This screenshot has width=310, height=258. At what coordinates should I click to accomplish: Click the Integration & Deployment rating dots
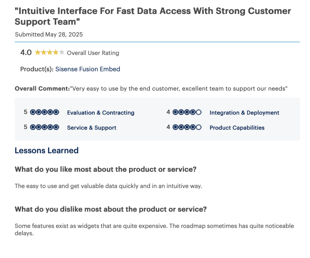pos(187,112)
